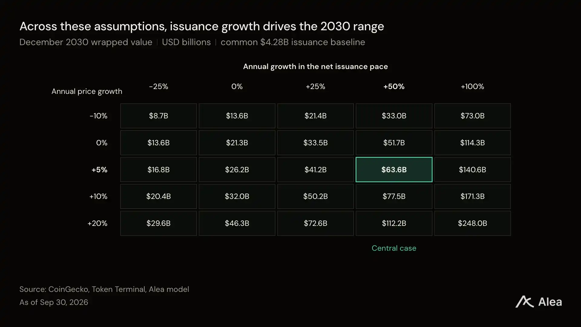The image size is (581, 327).
Task: Click the +100% column header
Action: [472, 87]
